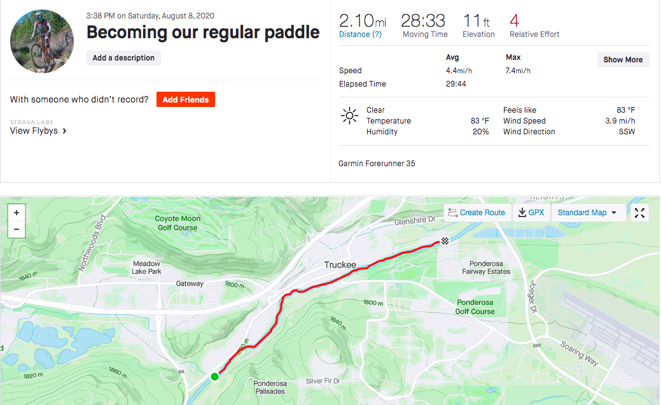Click the checkered finish marker on route
This screenshot has height=405, width=661.
point(445,241)
